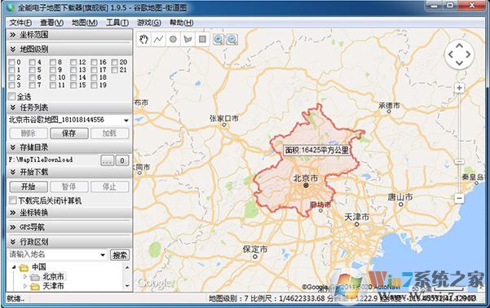Open the 文件(F) menu
This screenshot has width=490, height=308.
pyautogui.click(x=20, y=23)
